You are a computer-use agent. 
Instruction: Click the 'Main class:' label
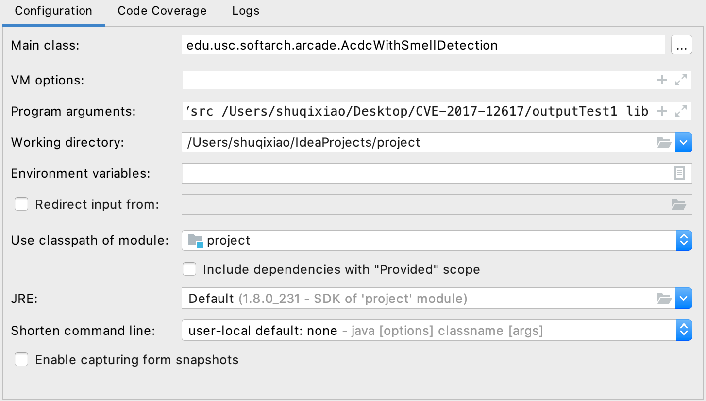45,45
